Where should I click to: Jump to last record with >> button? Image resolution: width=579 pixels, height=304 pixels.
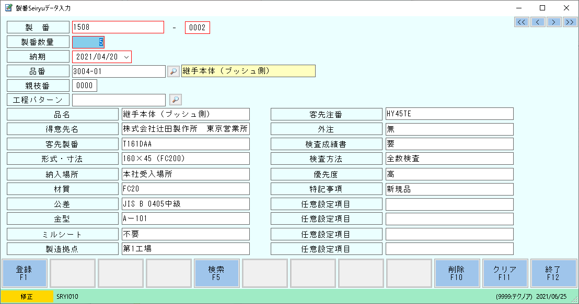(x=570, y=22)
